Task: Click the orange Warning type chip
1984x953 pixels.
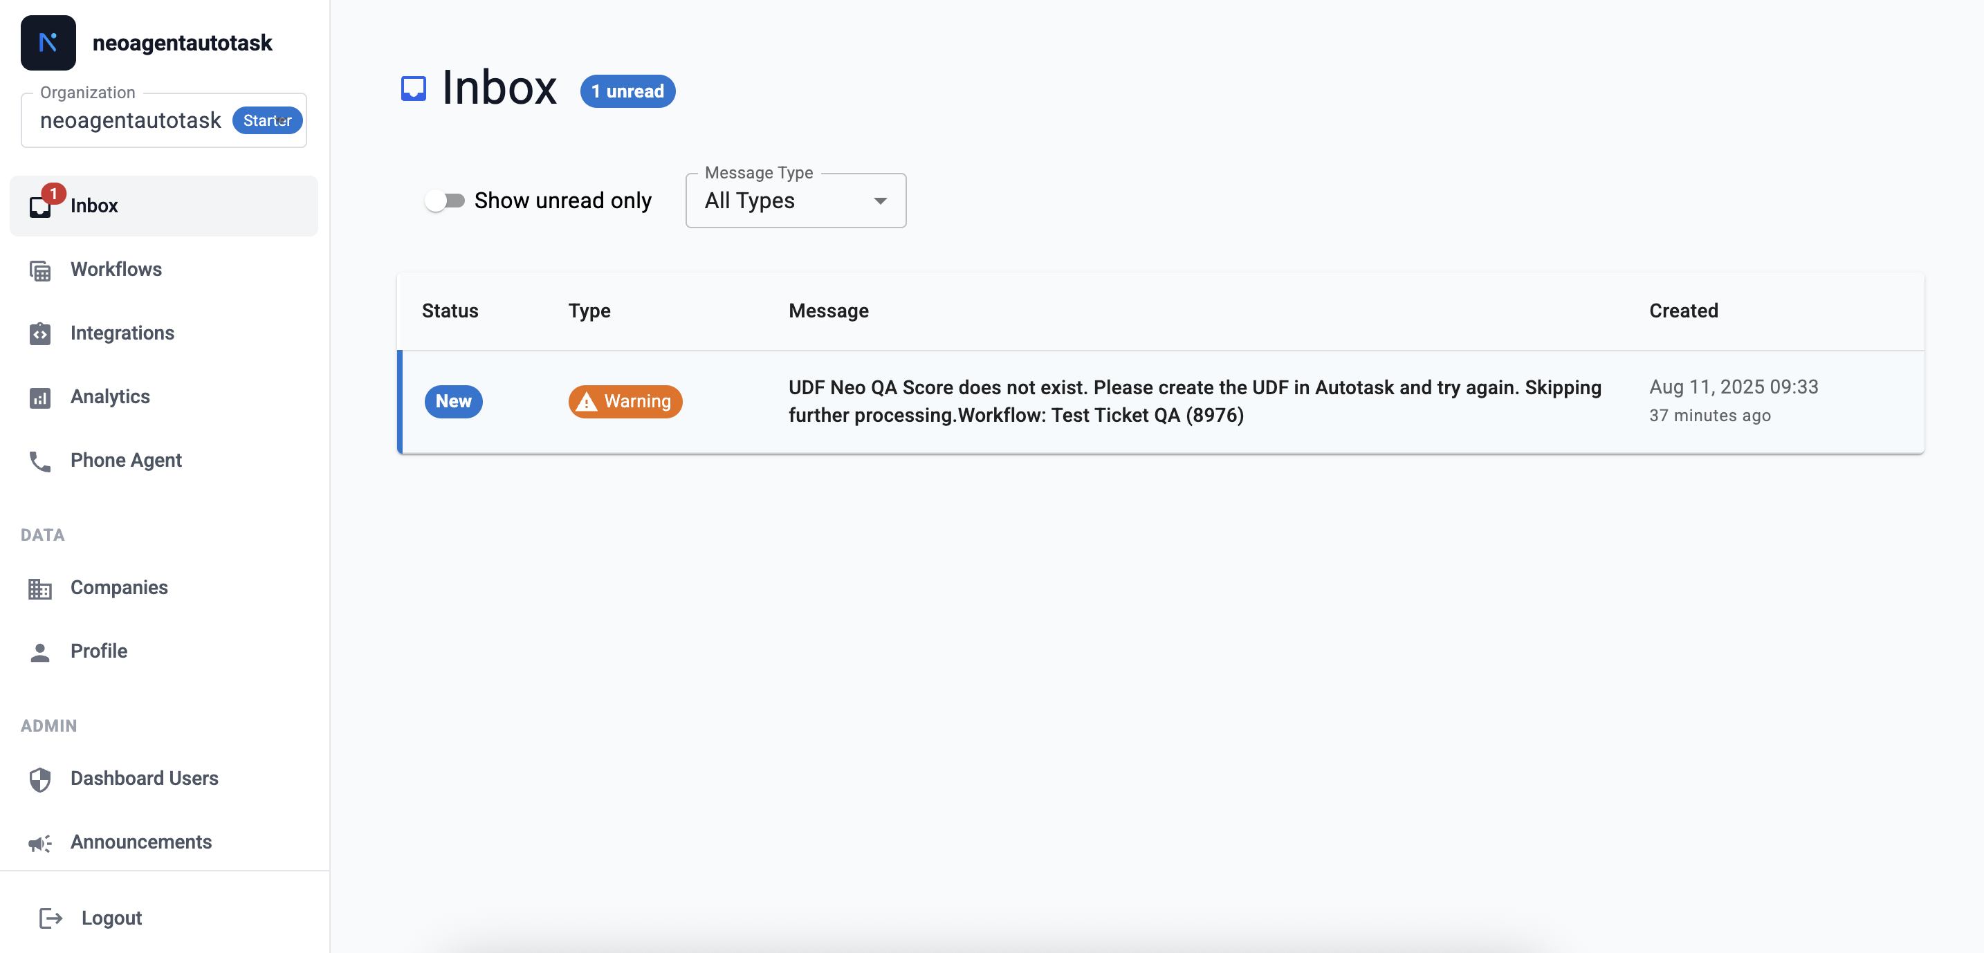Action: tap(625, 402)
